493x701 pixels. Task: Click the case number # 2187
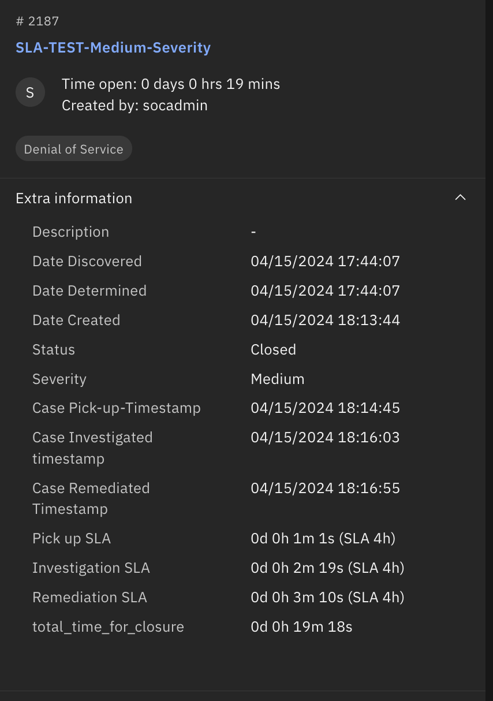pyautogui.click(x=37, y=21)
